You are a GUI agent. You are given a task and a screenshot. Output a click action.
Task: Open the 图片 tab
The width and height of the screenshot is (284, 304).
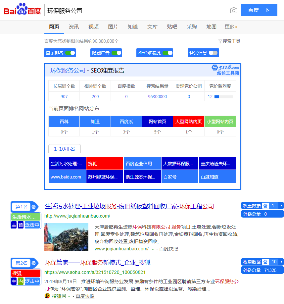[x=113, y=27]
